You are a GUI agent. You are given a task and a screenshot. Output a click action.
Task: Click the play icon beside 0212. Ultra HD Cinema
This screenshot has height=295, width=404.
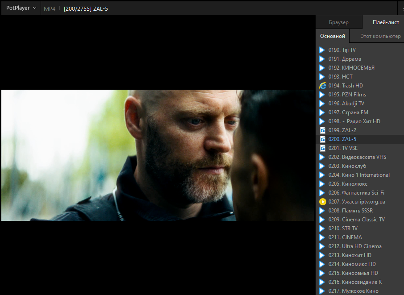(322, 246)
